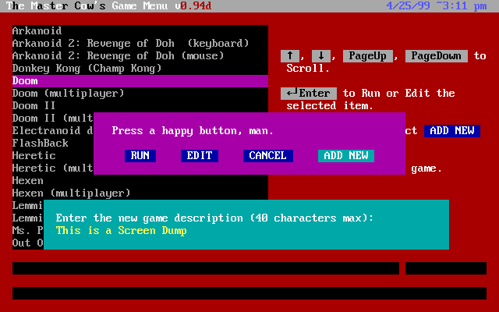This screenshot has width=499, height=312.
Task: Click the date and time display
Action: point(437,6)
